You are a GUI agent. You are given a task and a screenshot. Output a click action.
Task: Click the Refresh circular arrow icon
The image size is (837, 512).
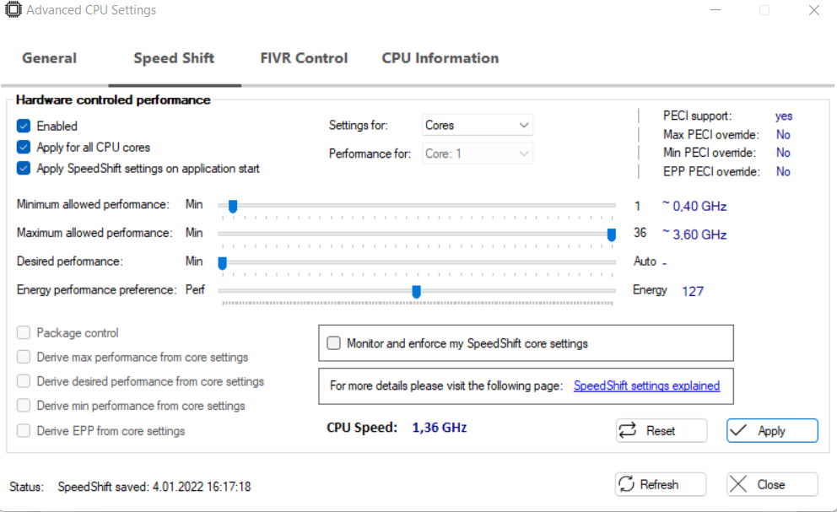coord(627,484)
